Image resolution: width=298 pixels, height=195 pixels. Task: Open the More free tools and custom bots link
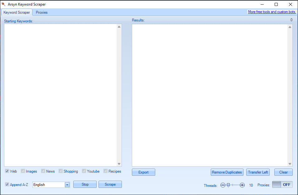point(272,12)
